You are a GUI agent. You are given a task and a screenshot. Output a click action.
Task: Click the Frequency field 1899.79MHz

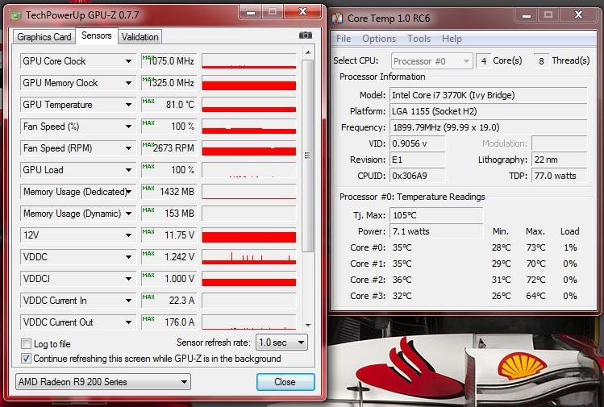tap(489, 127)
